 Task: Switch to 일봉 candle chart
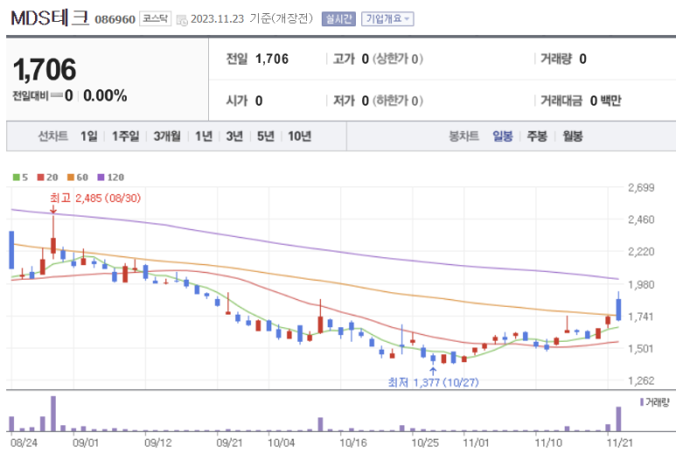click(x=503, y=136)
